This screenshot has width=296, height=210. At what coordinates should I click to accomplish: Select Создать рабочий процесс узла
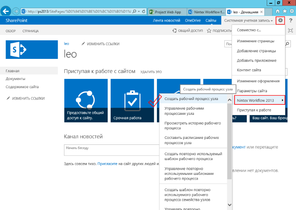[x=193, y=99]
